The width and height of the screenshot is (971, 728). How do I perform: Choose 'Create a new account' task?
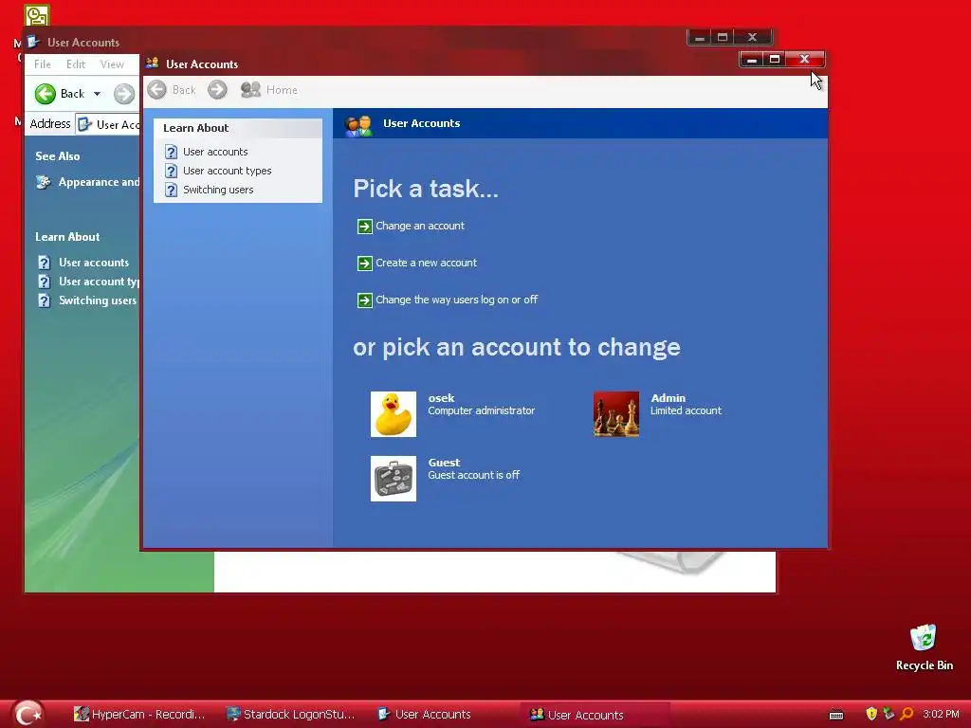[426, 264]
